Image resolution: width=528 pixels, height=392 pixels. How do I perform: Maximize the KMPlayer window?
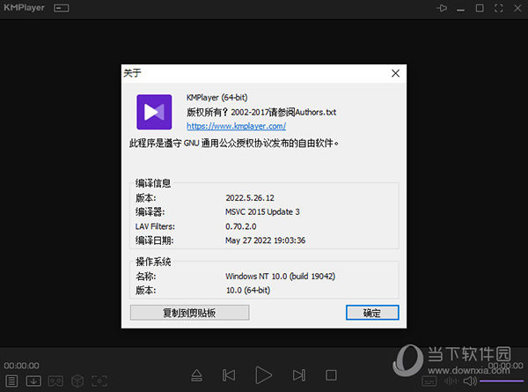coord(480,8)
